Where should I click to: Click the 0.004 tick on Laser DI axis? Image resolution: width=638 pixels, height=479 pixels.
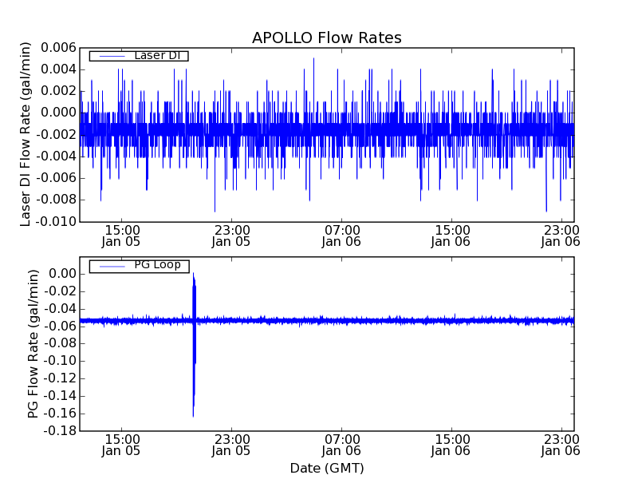58,69
